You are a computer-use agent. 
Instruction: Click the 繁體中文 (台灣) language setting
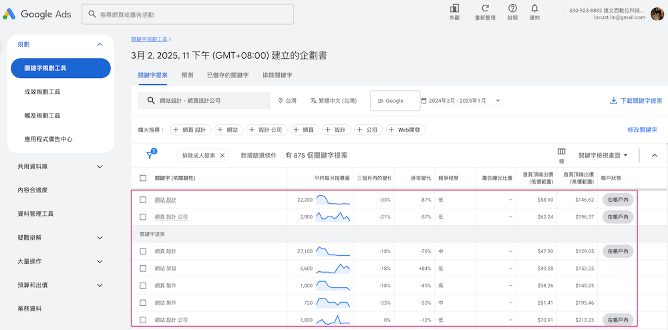[x=333, y=101]
